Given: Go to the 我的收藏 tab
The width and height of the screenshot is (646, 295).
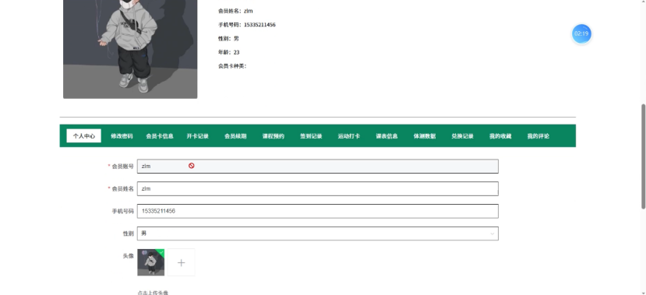Looking at the screenshot, I should click(x=500, y=135).
